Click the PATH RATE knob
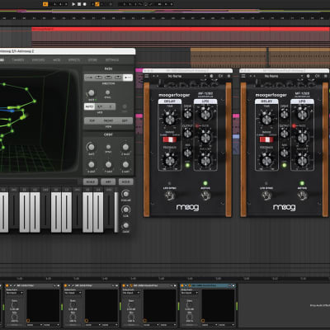This screenshot has width=330, height=330. pos(91,93)
